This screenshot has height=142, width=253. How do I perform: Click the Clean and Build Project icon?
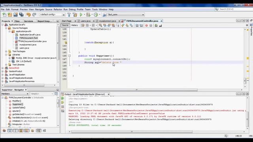tap(75, 15)
